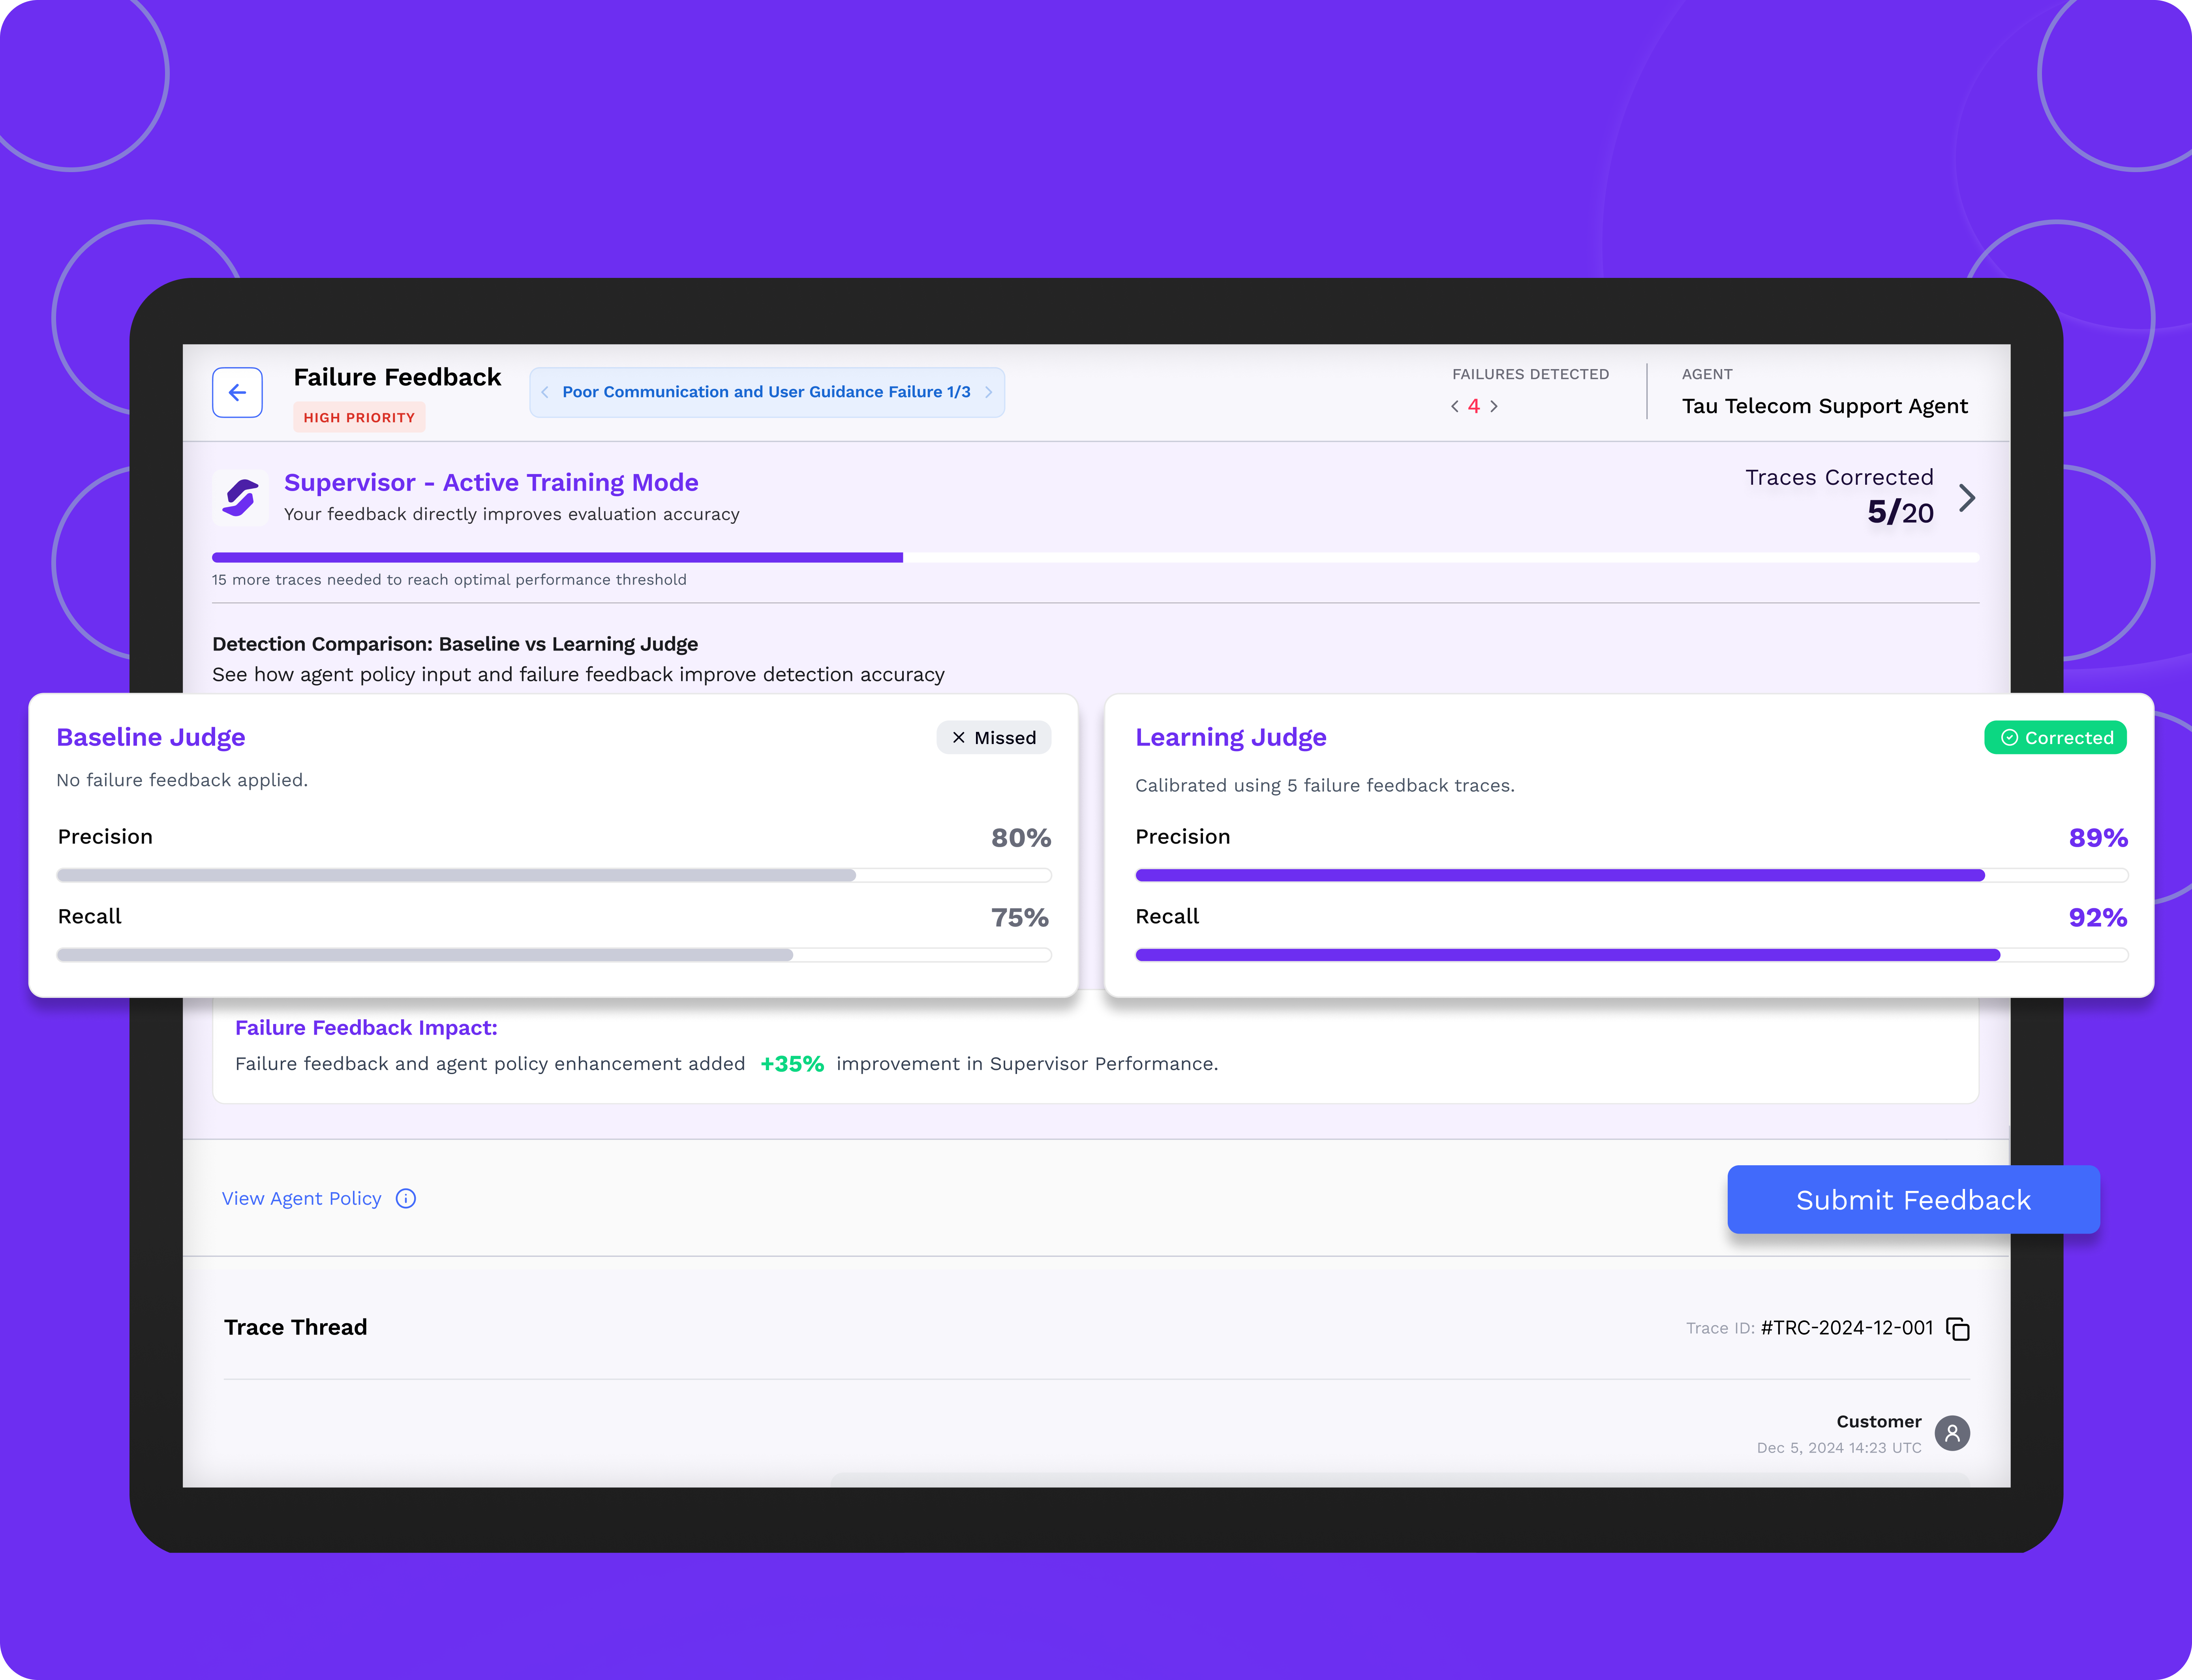Decrease failures detected with left chevron
This screenshot has height=1680, width=2192.
click(1455, 406)
